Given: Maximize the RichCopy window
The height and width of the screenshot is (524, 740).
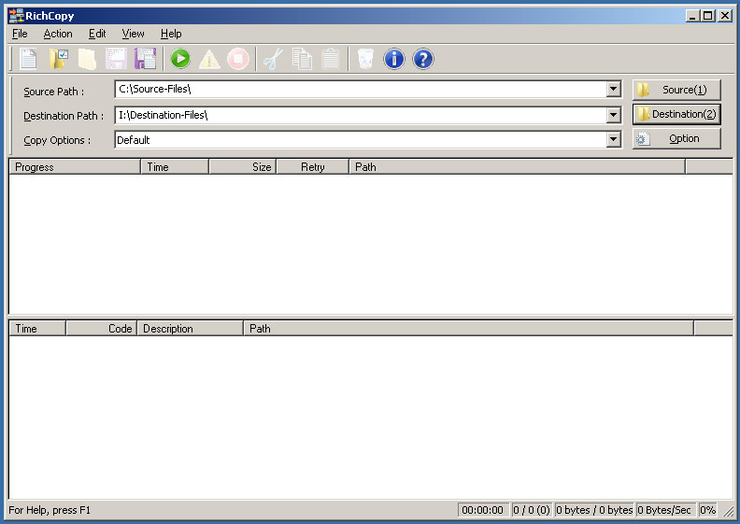Looking at the screenshot, I should click(x=708, y=16).
